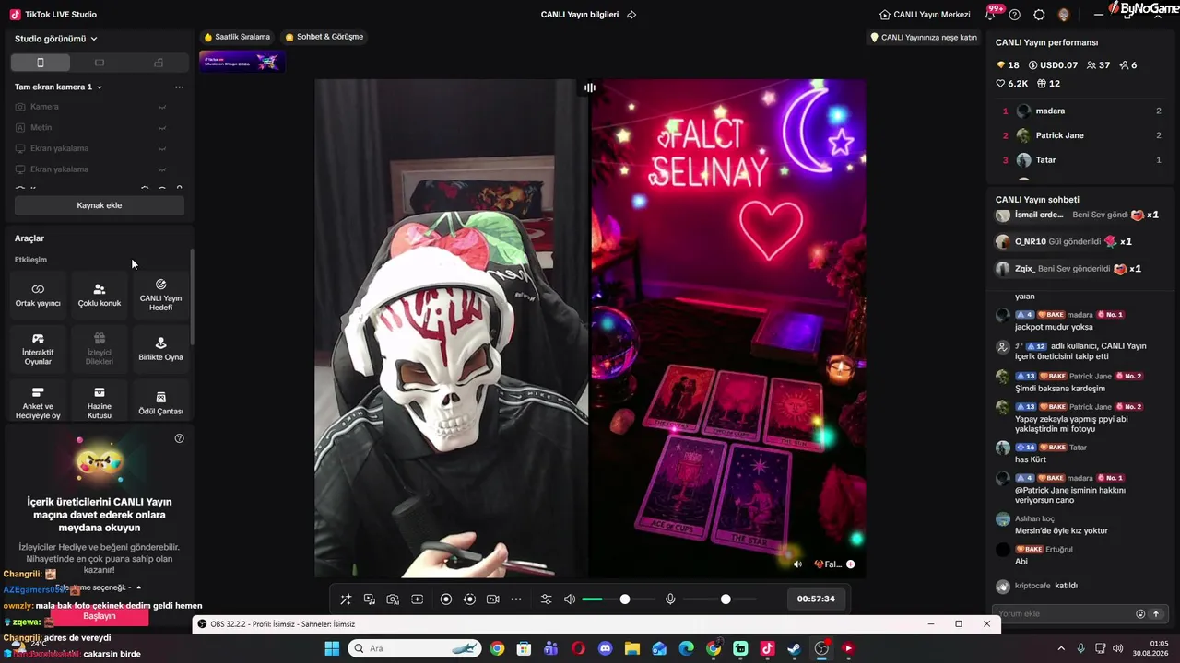Open the audio mixer settings icon

[x=546, y=599]
